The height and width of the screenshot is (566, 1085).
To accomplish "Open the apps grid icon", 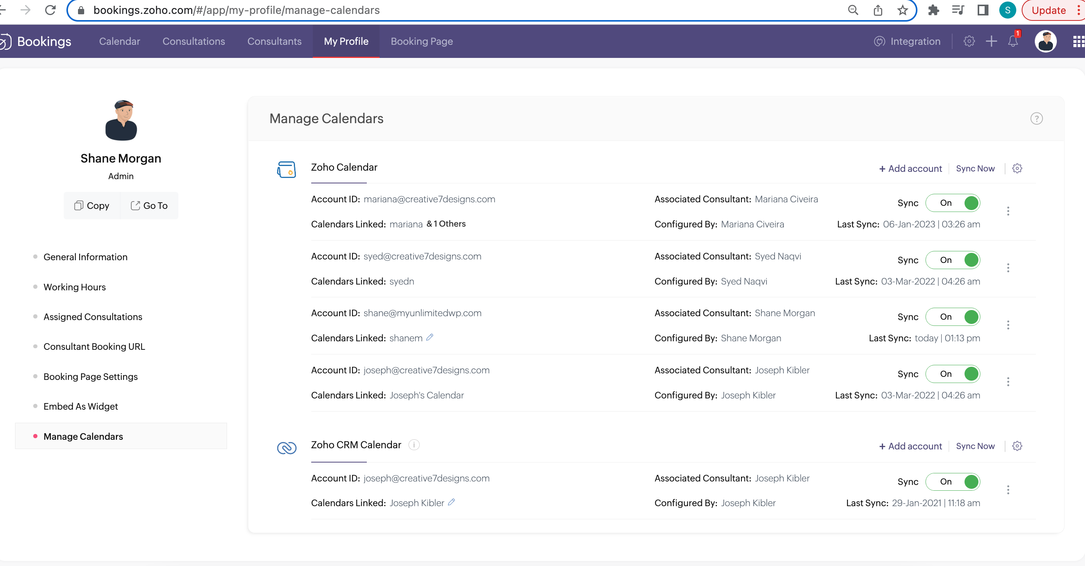I will [x=1078, y=41].
